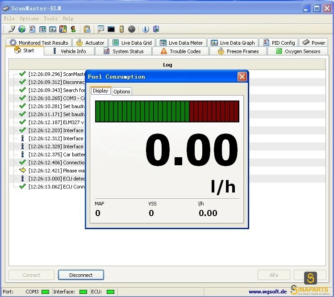Click the connect cable toolbar icon

12,29
